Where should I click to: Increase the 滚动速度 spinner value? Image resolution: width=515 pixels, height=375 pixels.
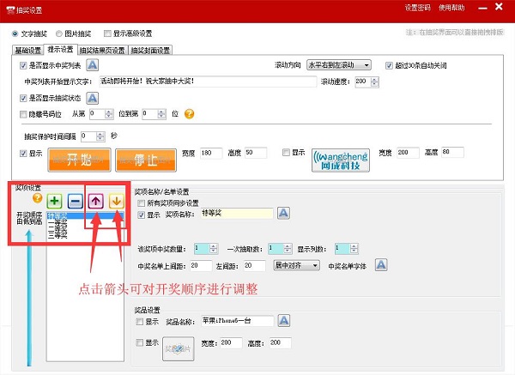tap(372, 79)
